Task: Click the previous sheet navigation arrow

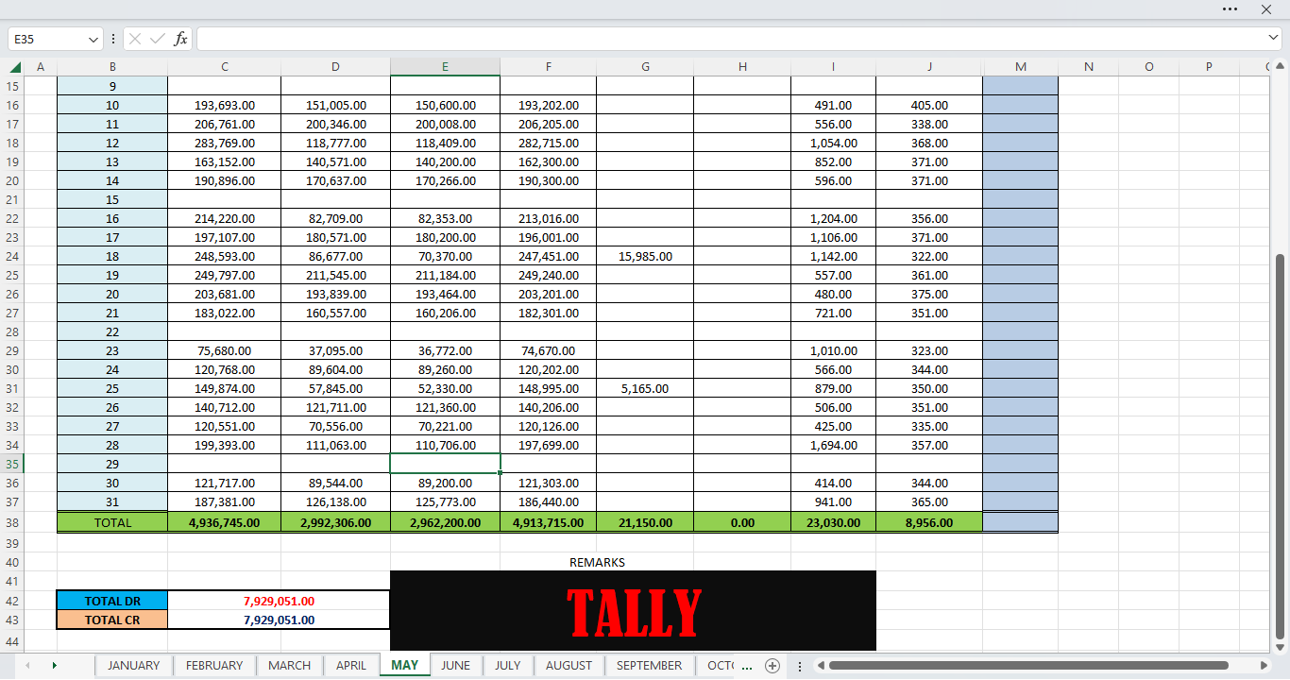Action: tap(27, 665)
